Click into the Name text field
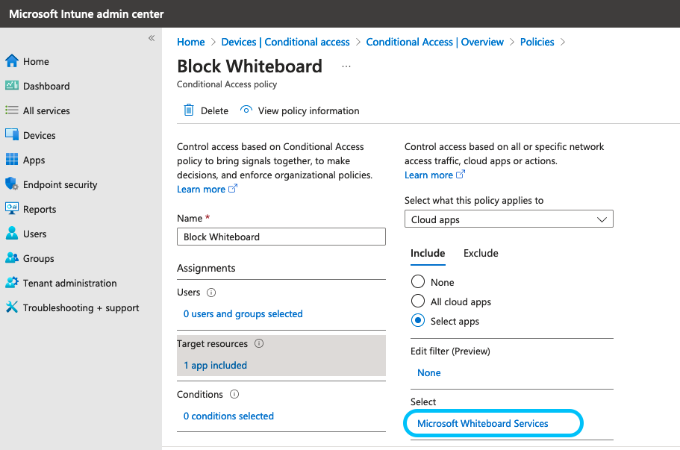The width and height of the screenshot is (680, 450). point(281,237)
